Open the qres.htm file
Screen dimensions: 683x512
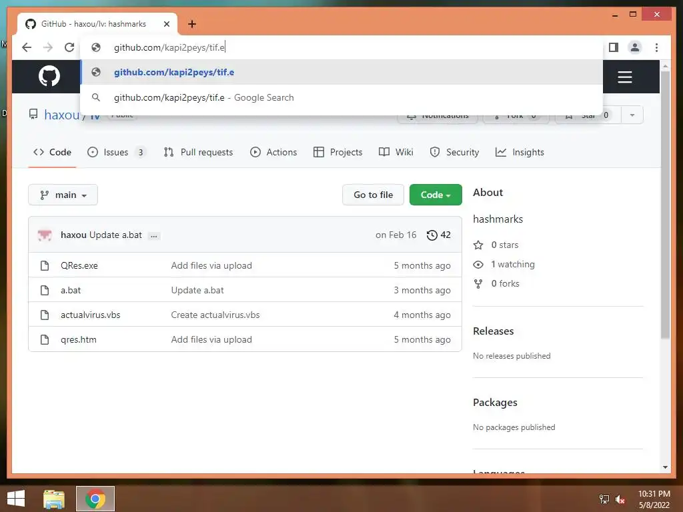(x=79, y=339)
